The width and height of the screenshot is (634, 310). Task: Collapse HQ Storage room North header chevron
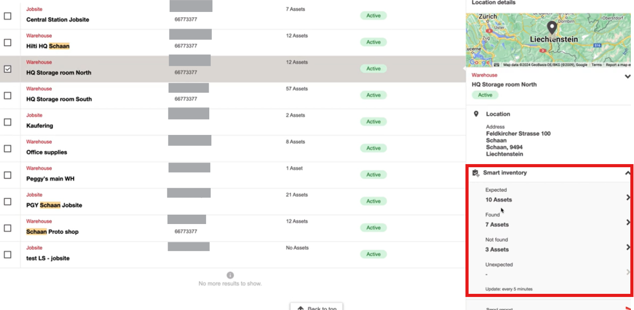click(x=628, y=77)
